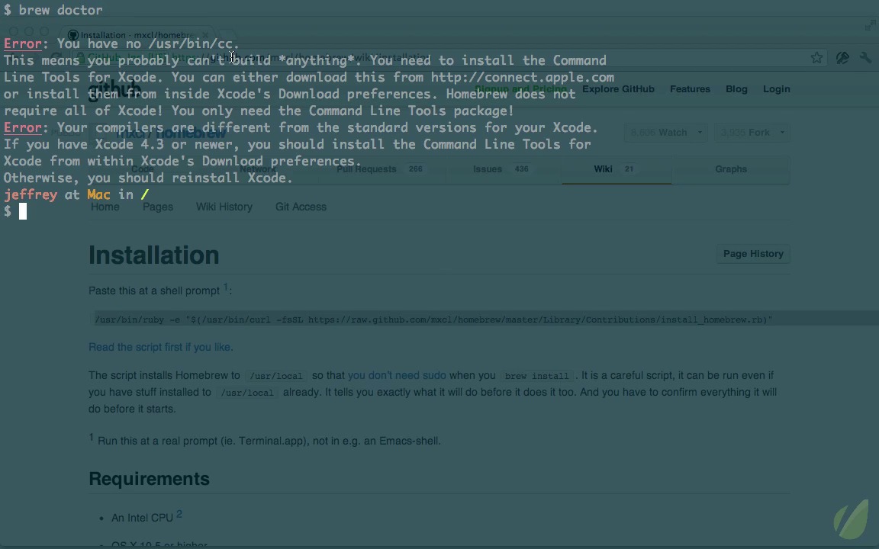Switch to the Graphs tab
Screen dimensions: 879x549
point(730,169)
